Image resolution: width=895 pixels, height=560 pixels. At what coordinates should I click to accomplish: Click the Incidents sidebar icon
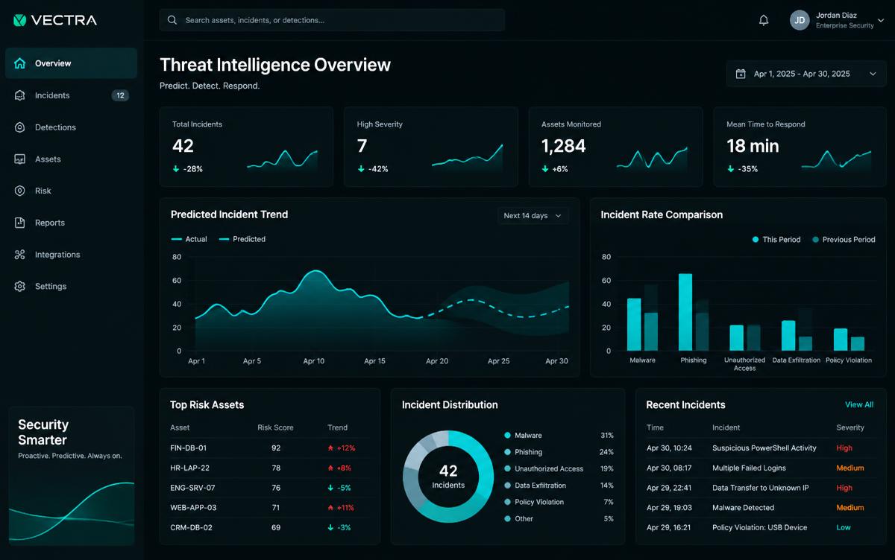20,95
